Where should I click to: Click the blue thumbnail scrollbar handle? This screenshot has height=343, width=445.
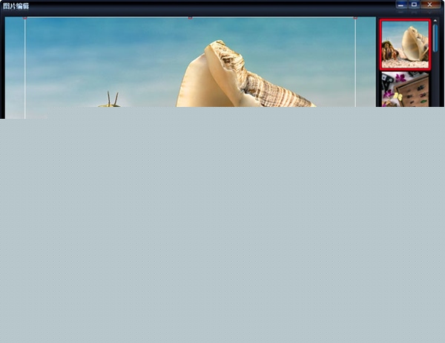[x=435, y=37]
